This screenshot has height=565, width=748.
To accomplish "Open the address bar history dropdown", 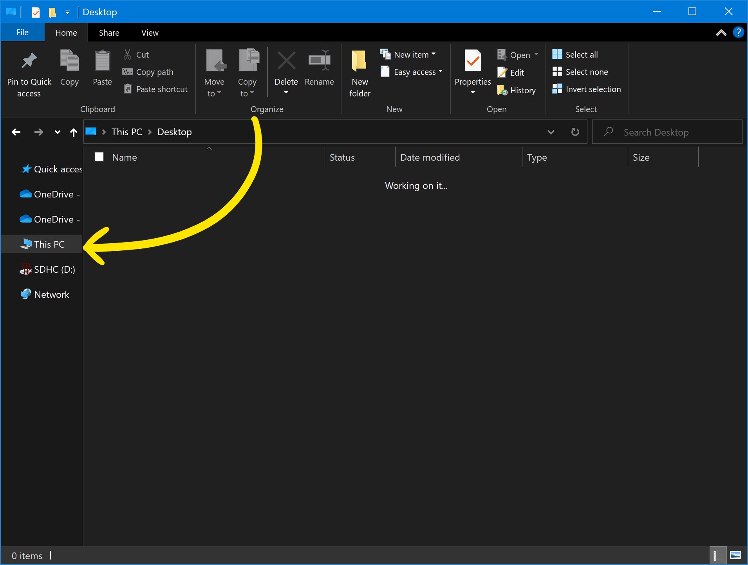I will pos(551,132).
